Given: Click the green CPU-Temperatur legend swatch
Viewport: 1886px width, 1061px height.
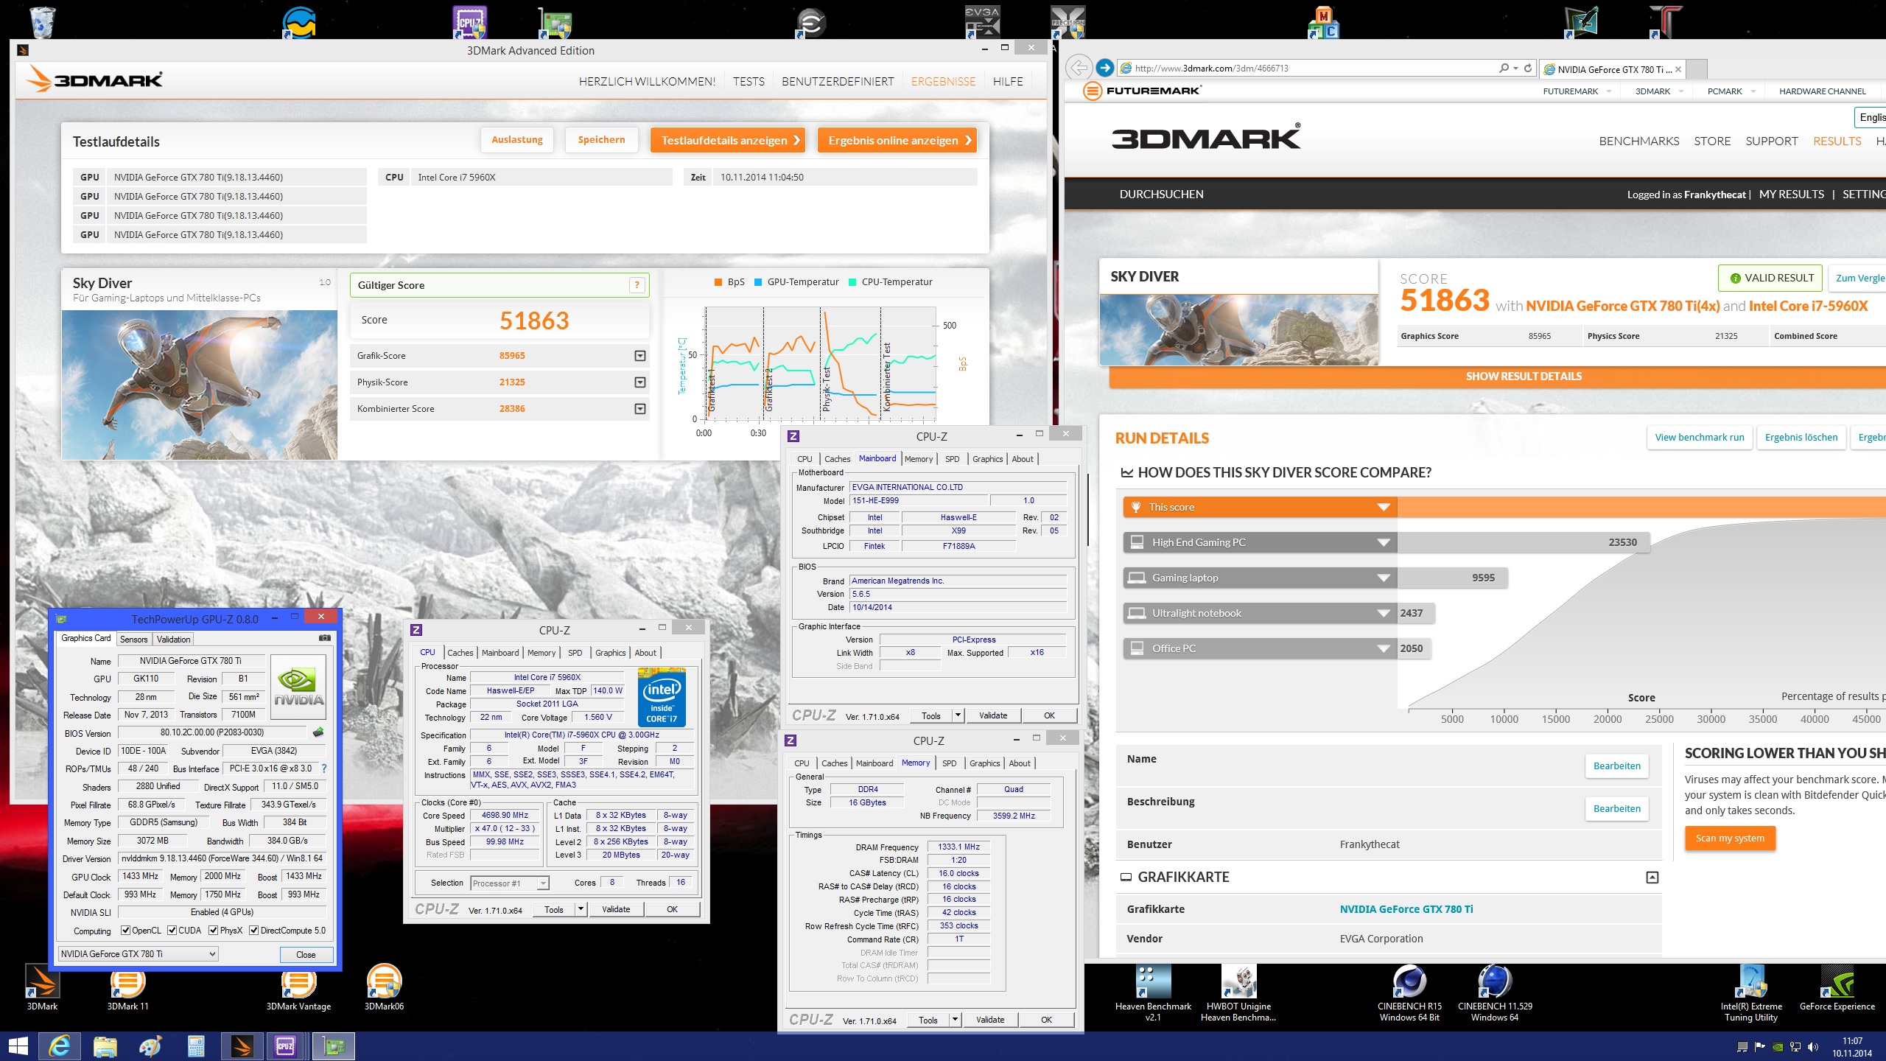Looking at the screenshot, I should point(852,282).
